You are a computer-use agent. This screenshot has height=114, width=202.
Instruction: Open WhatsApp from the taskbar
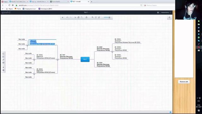(199, 37)
